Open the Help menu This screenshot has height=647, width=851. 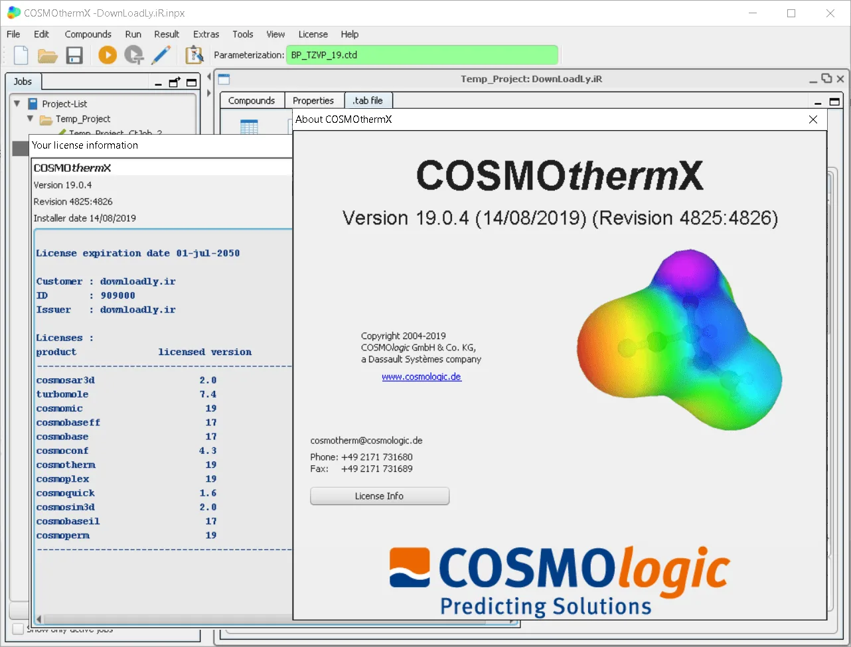click(349, 34)
